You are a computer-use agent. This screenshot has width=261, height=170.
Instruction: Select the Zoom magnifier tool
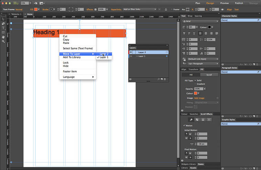tap(3, 41)
